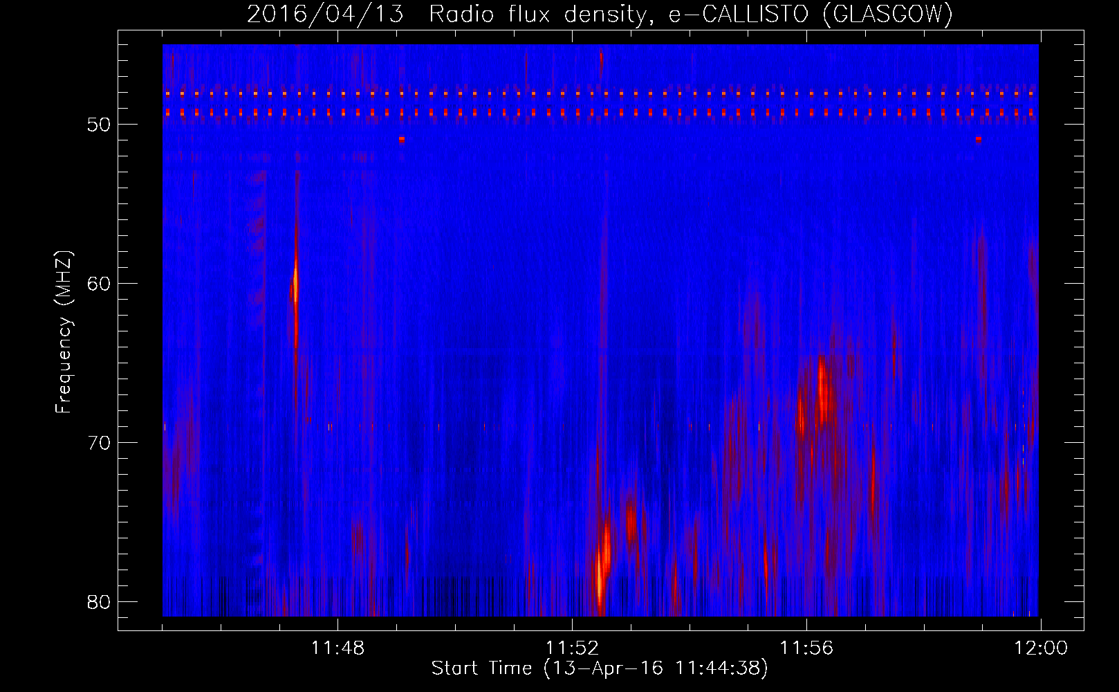Click the plot title '2016/04/13 Radio flux density, e-CALLISTO (GLASGOW)'
Viewport: 1119px width, 692px height.
(x=600, y=14)
